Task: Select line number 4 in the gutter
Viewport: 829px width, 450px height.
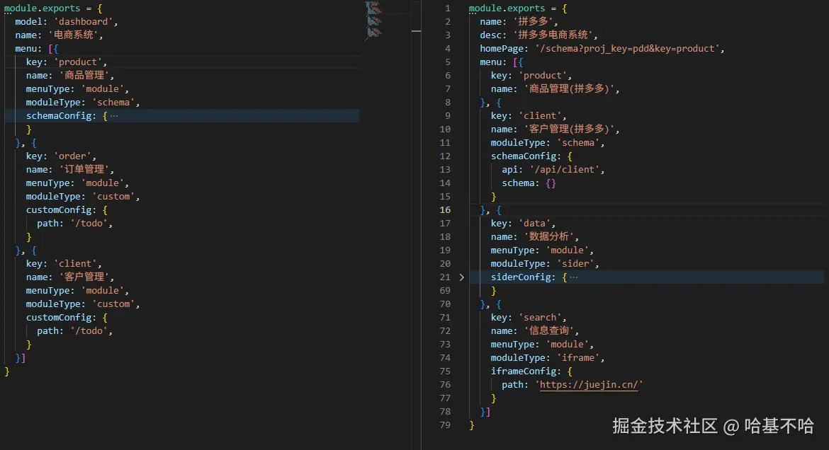Action: click(447, 49)
